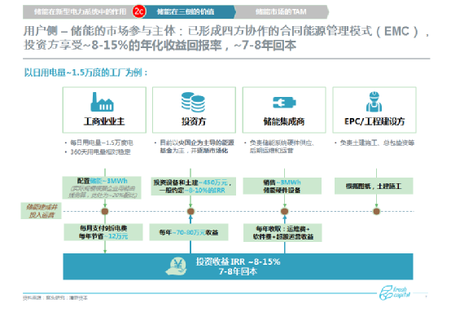
Task: Click the 投资收益 IRR ~8-15% banner
Action: tap(238, 266)
